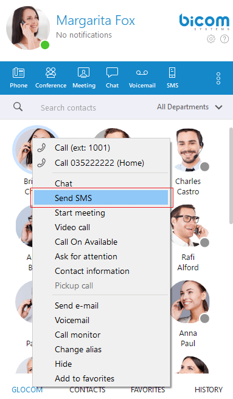The height and width of the screenshot is (399, 233).
Task: Click Charles Castro grey status indicator
Action: 204,166
